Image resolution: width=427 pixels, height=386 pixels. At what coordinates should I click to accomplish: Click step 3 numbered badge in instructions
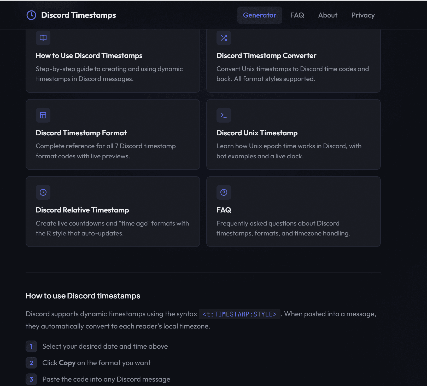pyautogui.click(x=31, y=379)
